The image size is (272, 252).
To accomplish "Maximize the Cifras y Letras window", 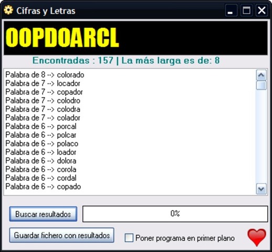I will pyautogui.click(x=246, y=10).
